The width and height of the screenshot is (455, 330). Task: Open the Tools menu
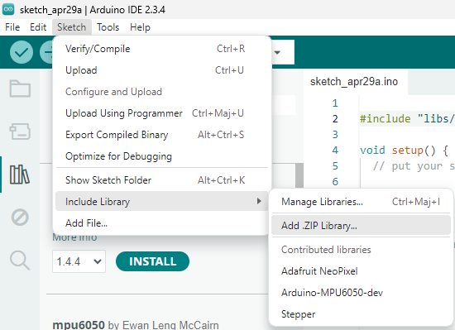(108, 27)
